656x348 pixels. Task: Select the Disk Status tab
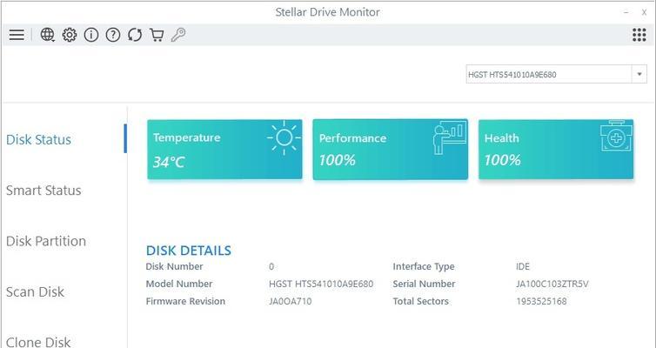[38, 139]
